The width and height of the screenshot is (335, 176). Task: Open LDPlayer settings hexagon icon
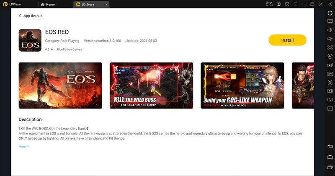(x=330, y=13)
